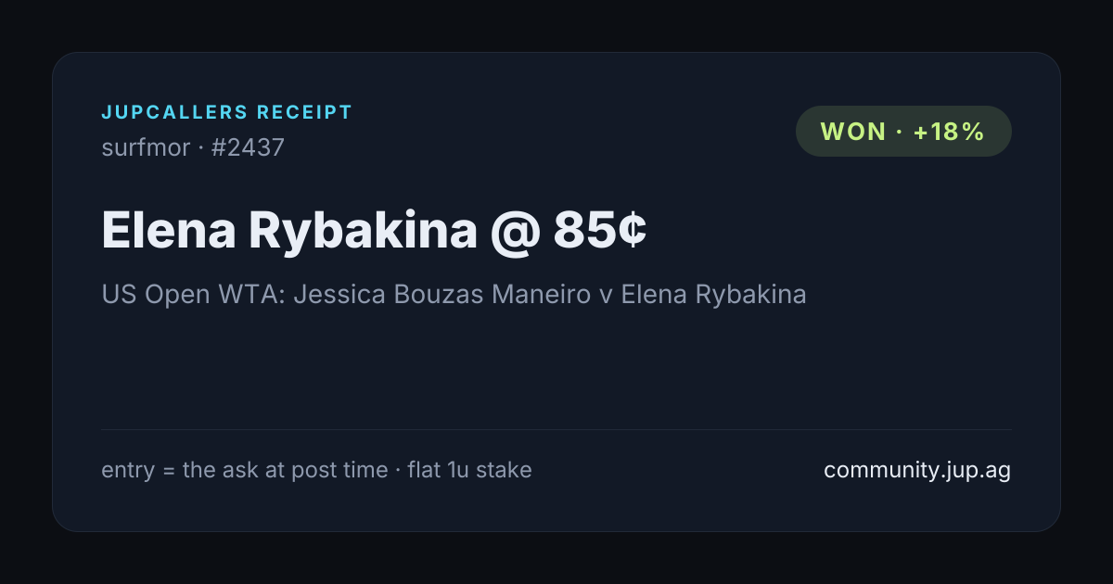This screenshot has width=1113, height=584.
Task: Select the letter 'v' between player names
Action: pyautogui.click(x=608, y=296)
